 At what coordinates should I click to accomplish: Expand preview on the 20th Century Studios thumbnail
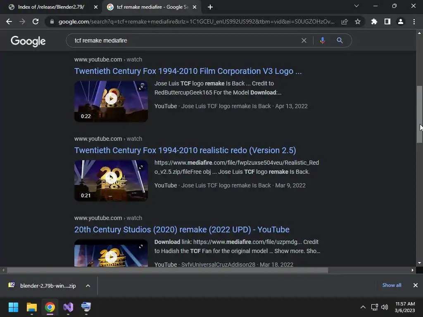point(141,246)
